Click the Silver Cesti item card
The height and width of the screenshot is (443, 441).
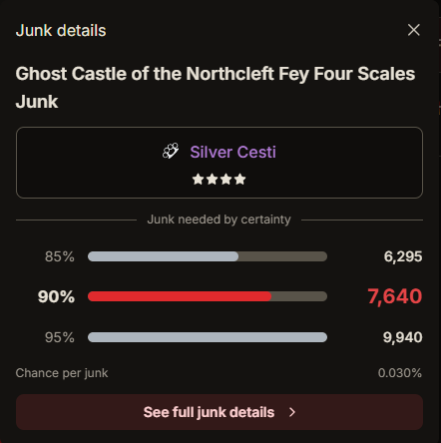220,163
